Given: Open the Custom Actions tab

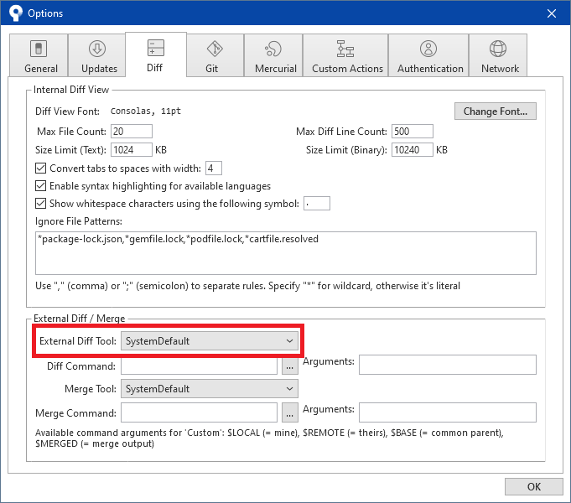Looking at the screenshot, I should coord(345,55).
